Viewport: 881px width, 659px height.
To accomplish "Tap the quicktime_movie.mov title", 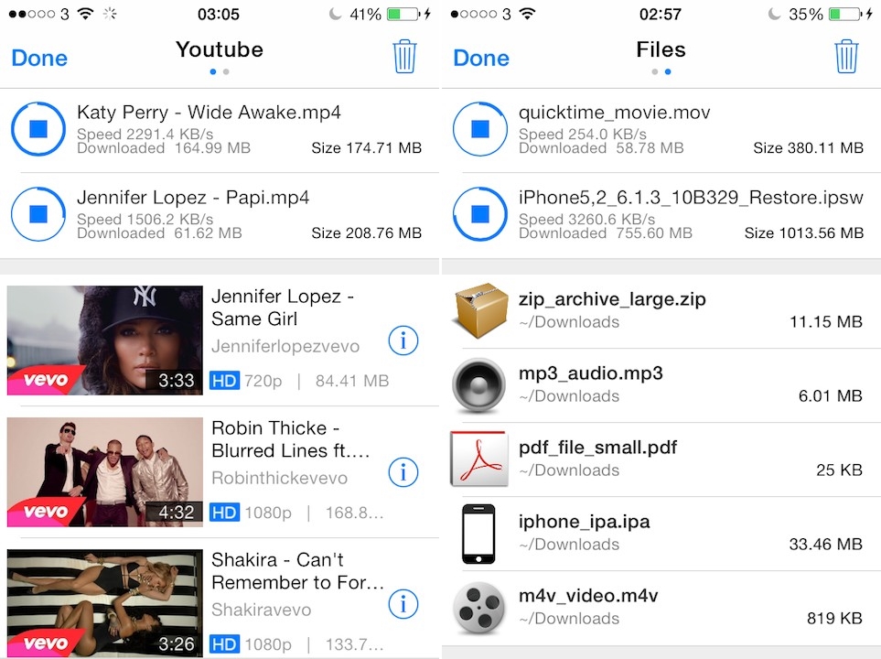I will coord(615,113).
